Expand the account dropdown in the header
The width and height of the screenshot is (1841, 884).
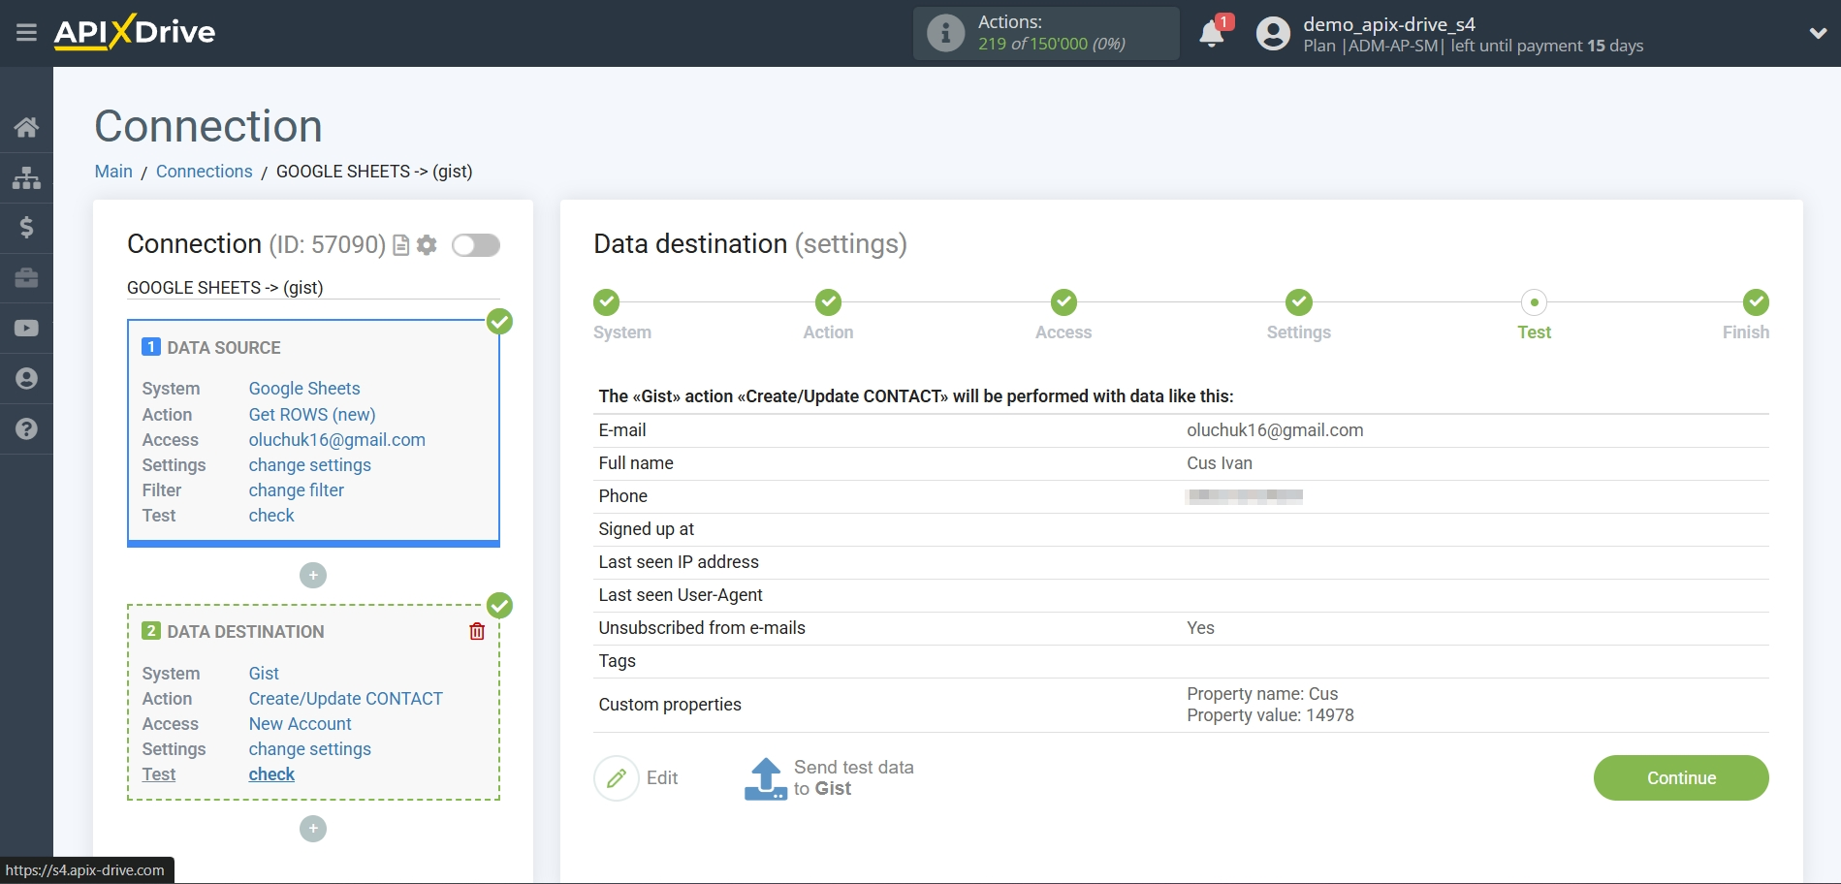(1816, 32)
